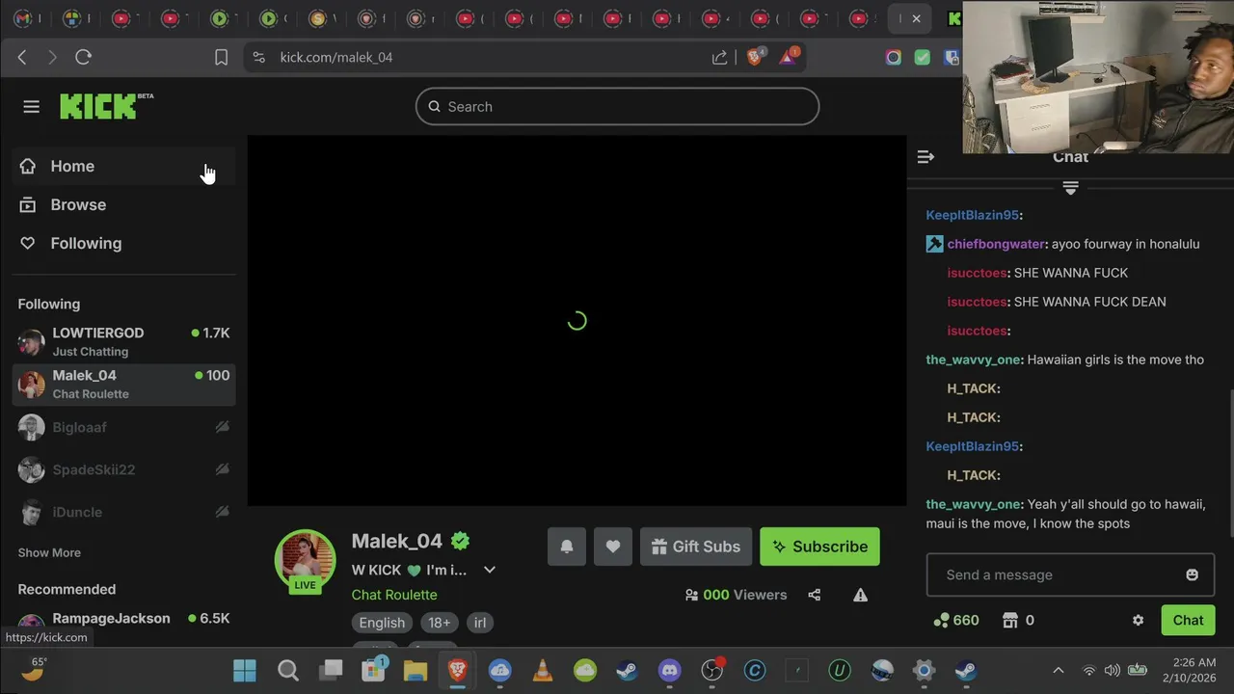Open Brave Rewards triangle icon
Image resolution: width=1234 pixels, height=694 pixels.
point(789,56)
